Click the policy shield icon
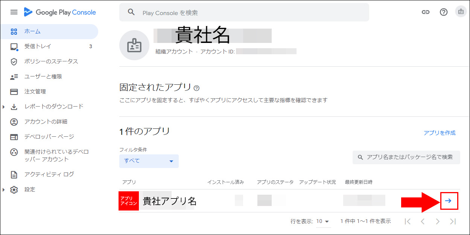 pyautogui.click(x=14, y=61)
